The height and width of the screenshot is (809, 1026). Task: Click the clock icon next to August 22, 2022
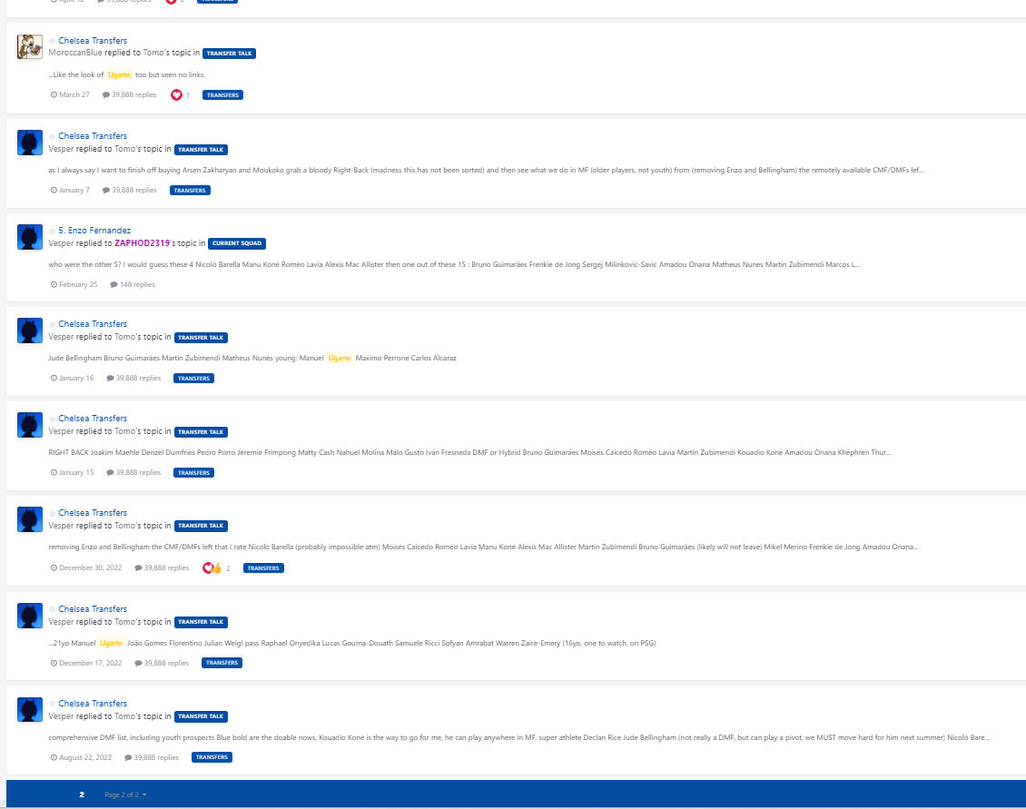[x=54, y=758]
